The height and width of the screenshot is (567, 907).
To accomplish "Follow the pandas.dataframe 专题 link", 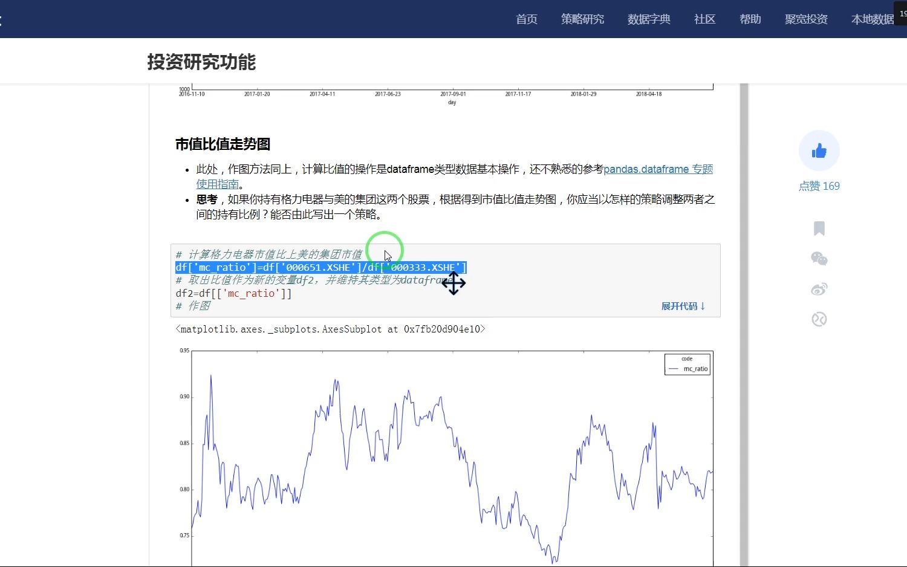I will click(x=658, y=169).
